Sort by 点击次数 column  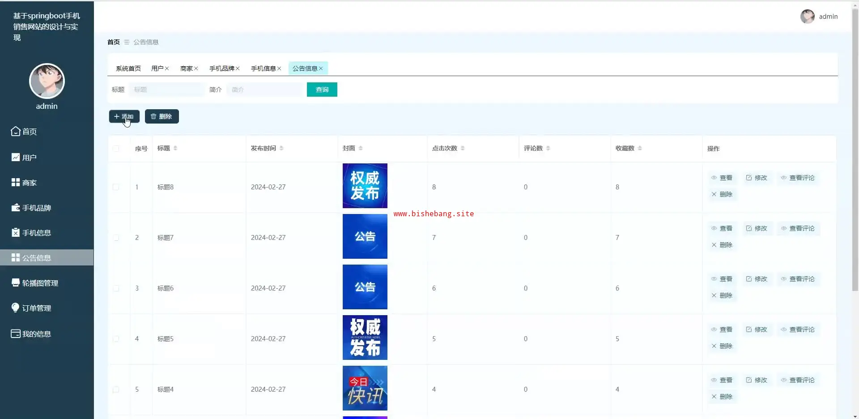coord(463,148)
